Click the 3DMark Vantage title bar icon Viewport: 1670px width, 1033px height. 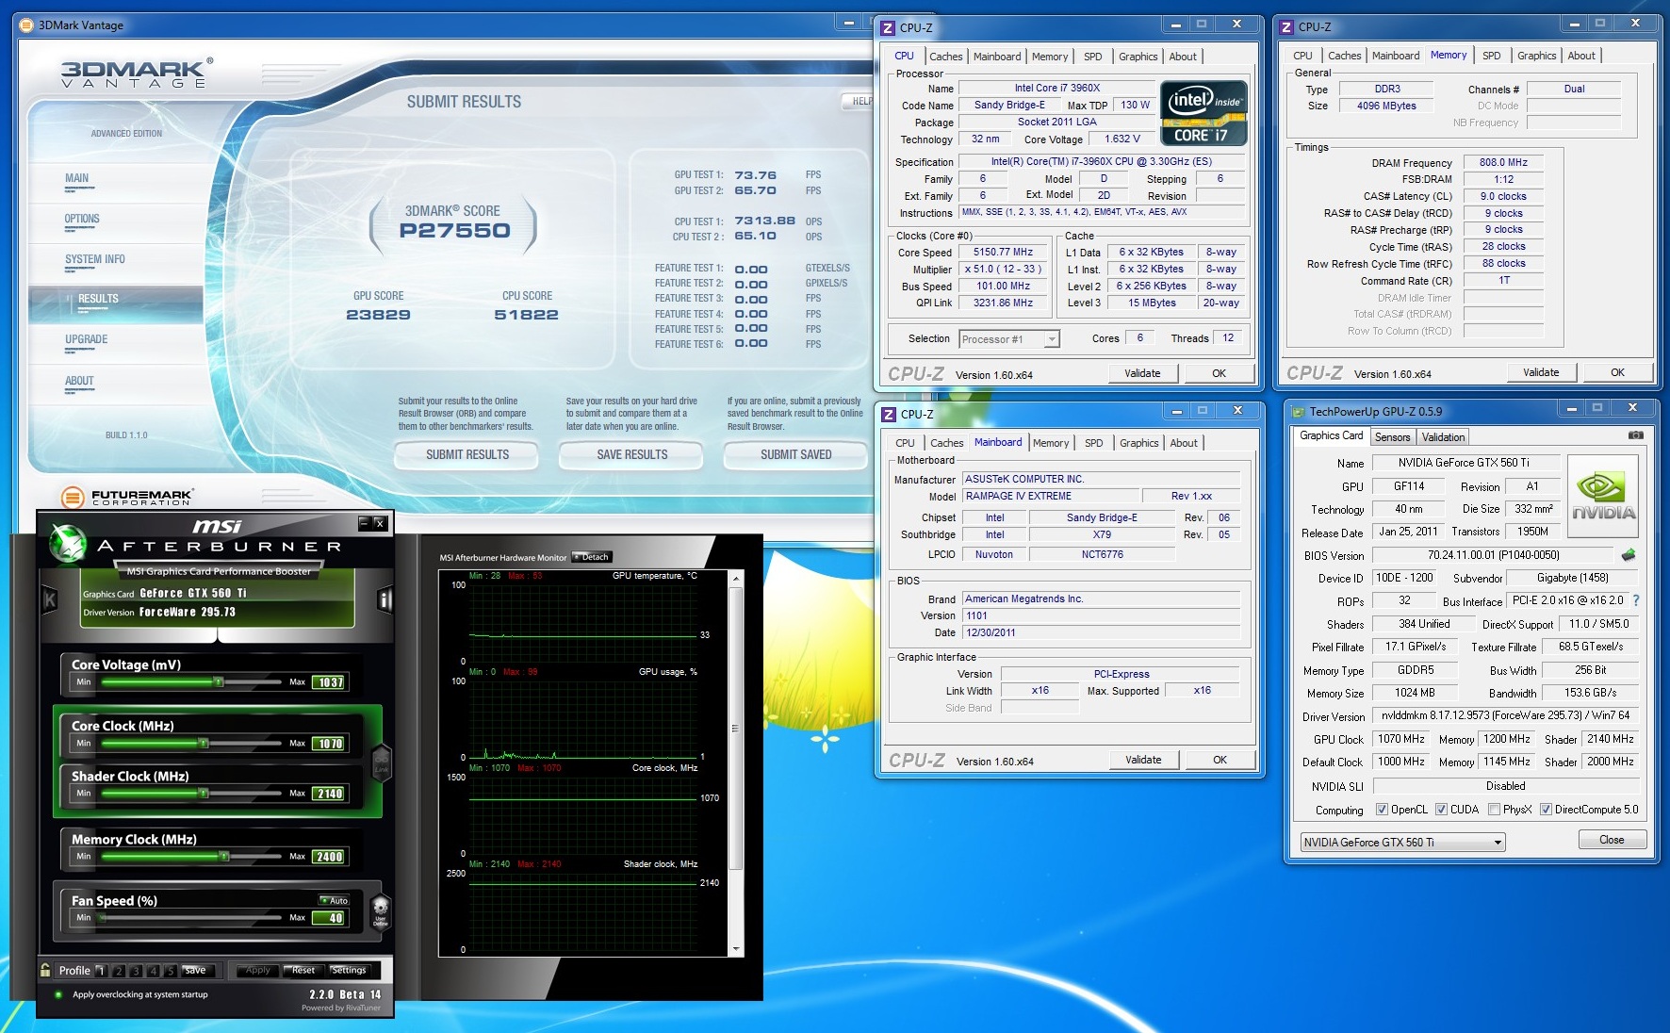tap(26, 25)
